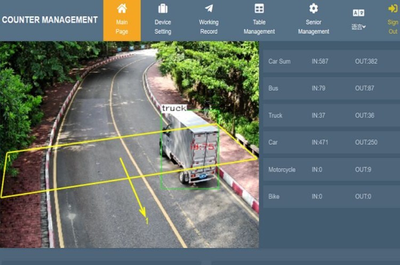Click the Senior Management gear icon
This screenshot has height=265, width=400.
tap(314, 9)
